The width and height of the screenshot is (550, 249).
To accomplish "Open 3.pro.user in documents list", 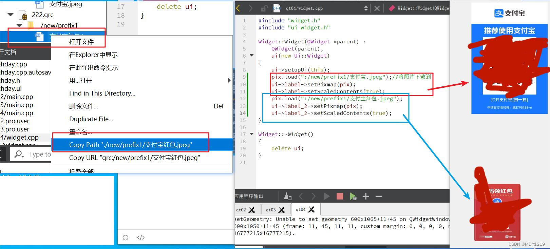I will (x=15, y=129).
